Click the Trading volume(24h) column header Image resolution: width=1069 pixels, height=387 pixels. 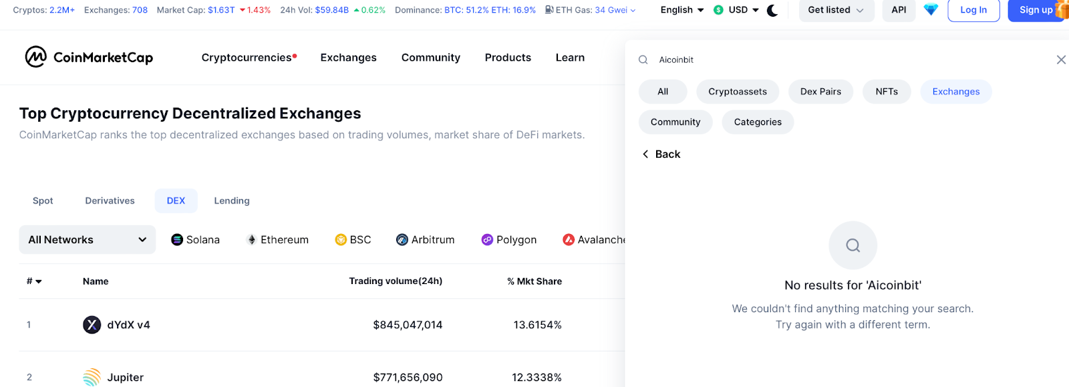point(396,281)
